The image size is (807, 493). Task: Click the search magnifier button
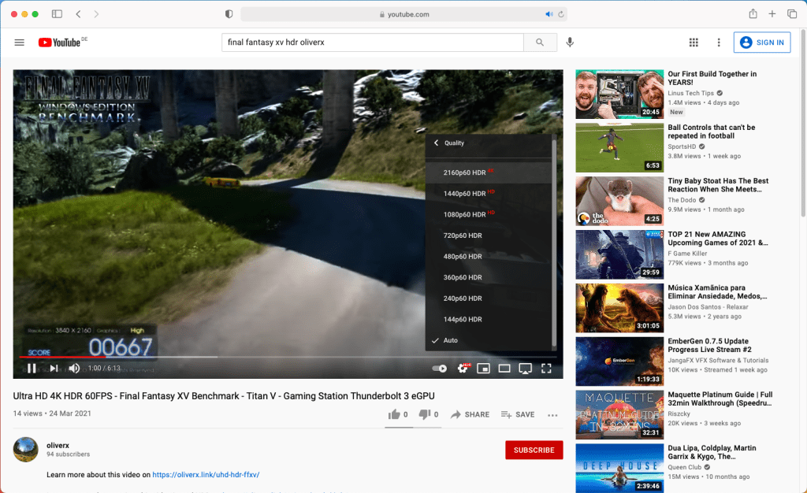[x=540, y=43]
